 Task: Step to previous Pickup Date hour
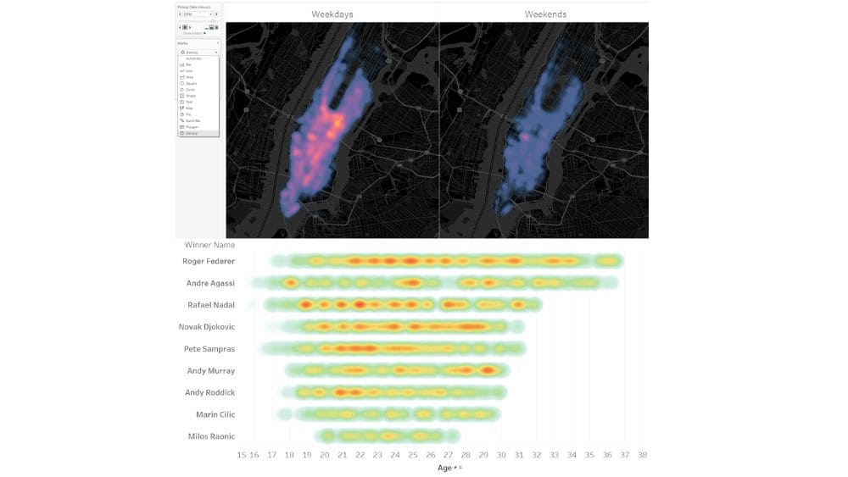(179, 14)
